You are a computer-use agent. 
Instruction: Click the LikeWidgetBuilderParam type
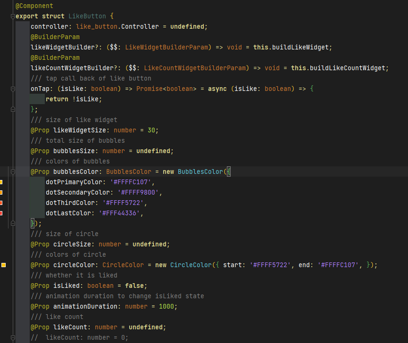[167, 47]
